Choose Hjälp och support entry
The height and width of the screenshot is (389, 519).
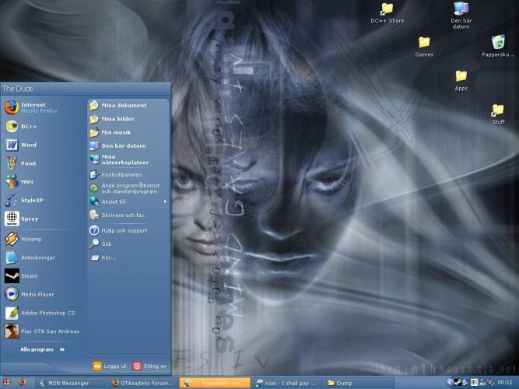tap(123, 230)
